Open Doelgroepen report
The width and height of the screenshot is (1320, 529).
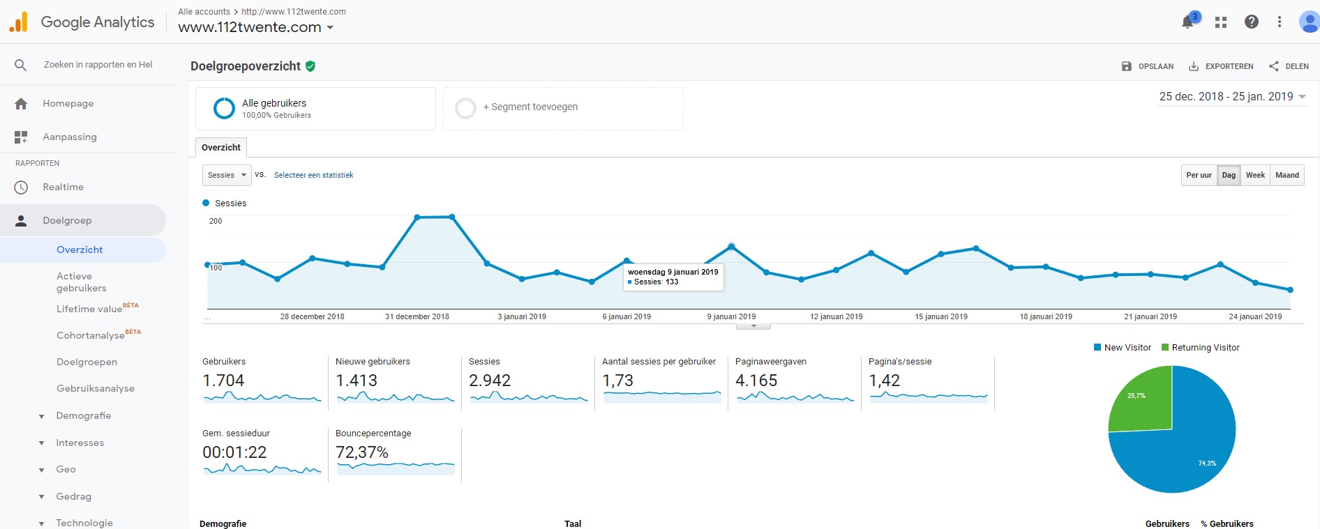point(87,362)
